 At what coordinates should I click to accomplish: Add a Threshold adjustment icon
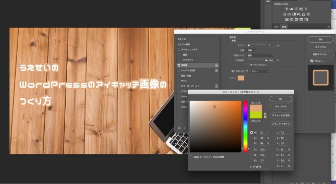[296, 20]
